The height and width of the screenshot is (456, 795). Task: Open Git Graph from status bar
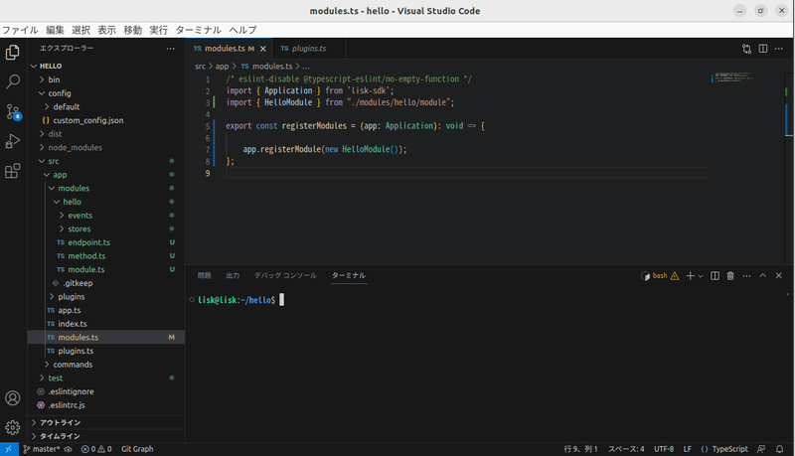[x=137, y=449]
